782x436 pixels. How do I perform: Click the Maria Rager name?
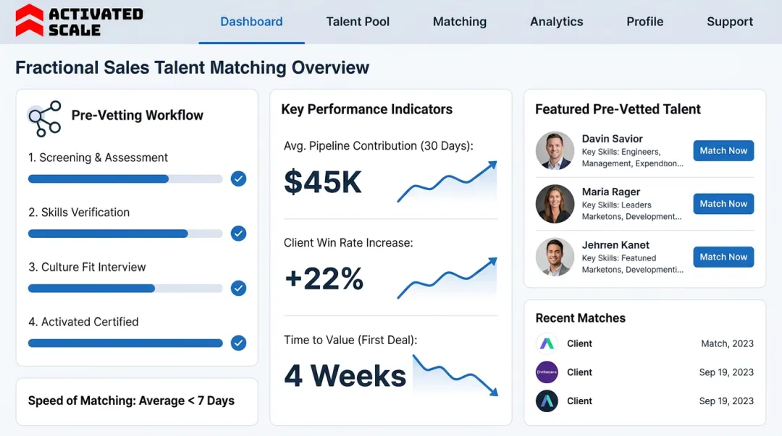[x=611, y=192]
